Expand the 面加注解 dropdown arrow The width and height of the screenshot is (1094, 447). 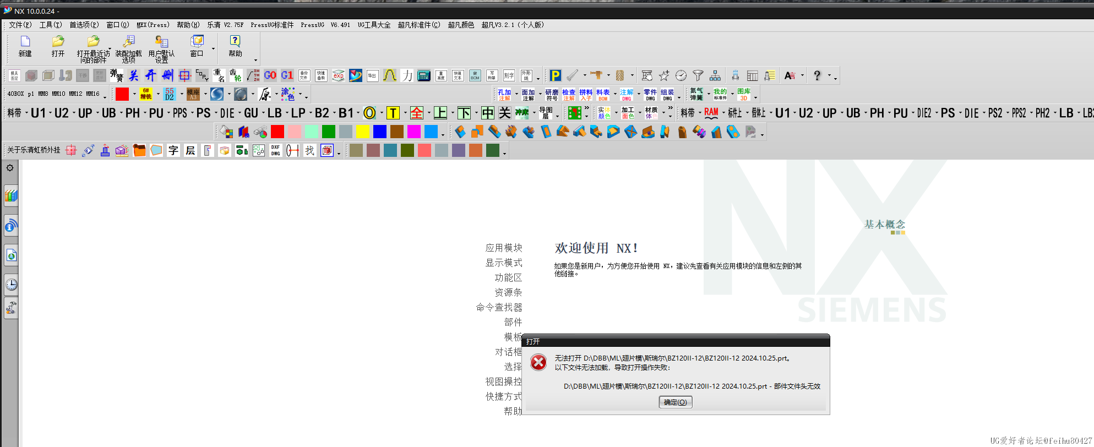click(540, 95)
